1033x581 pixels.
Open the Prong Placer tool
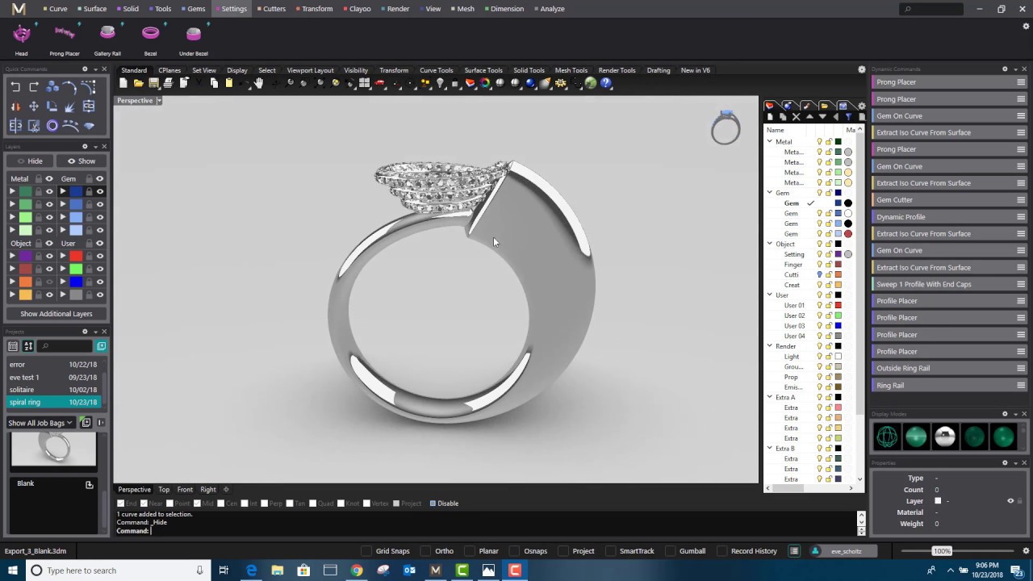[x=64, y=33]
